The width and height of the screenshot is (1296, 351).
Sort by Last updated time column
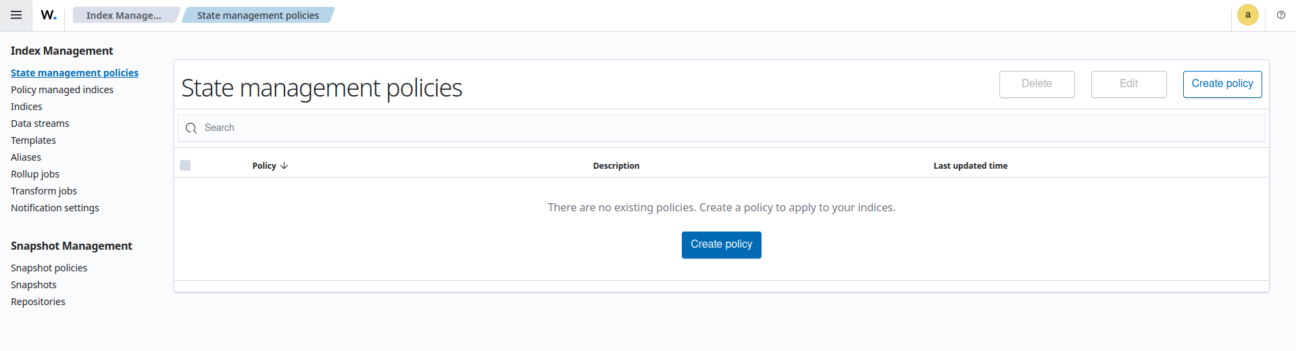coord(970,165)
